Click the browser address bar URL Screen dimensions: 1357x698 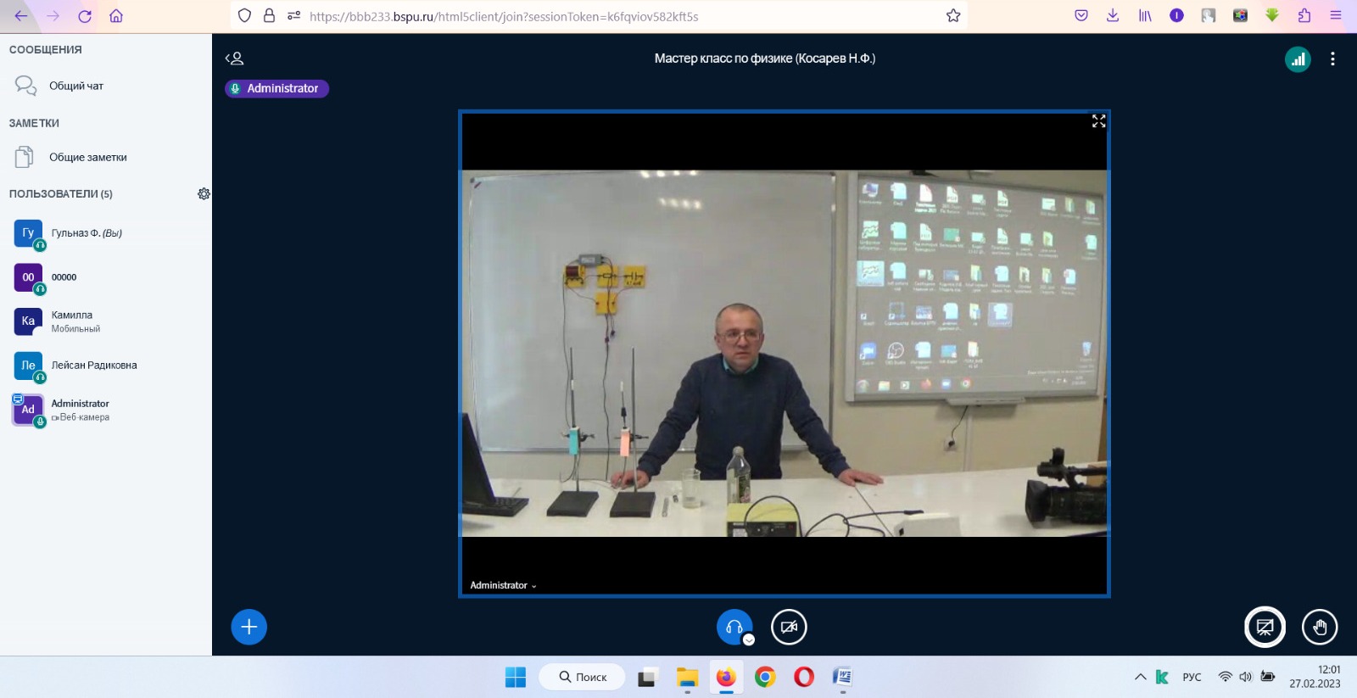[594, 16]
